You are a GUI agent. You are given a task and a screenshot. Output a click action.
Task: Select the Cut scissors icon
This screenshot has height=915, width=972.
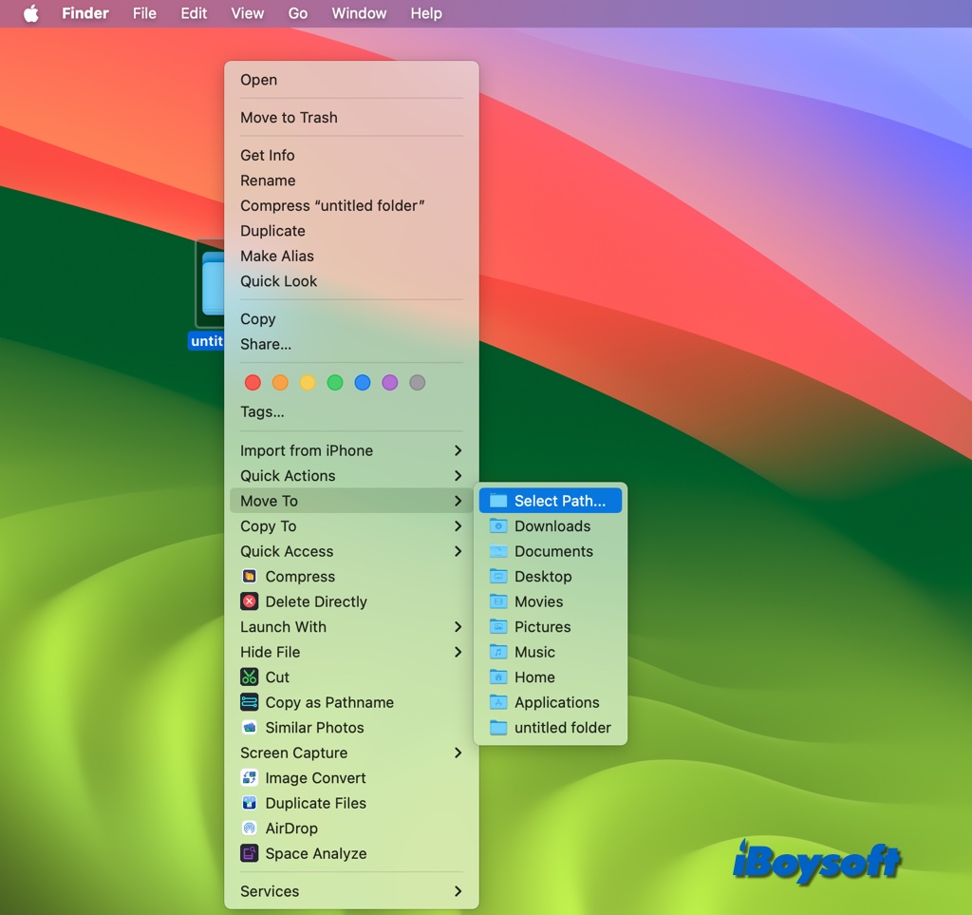[x=249, y=677]
